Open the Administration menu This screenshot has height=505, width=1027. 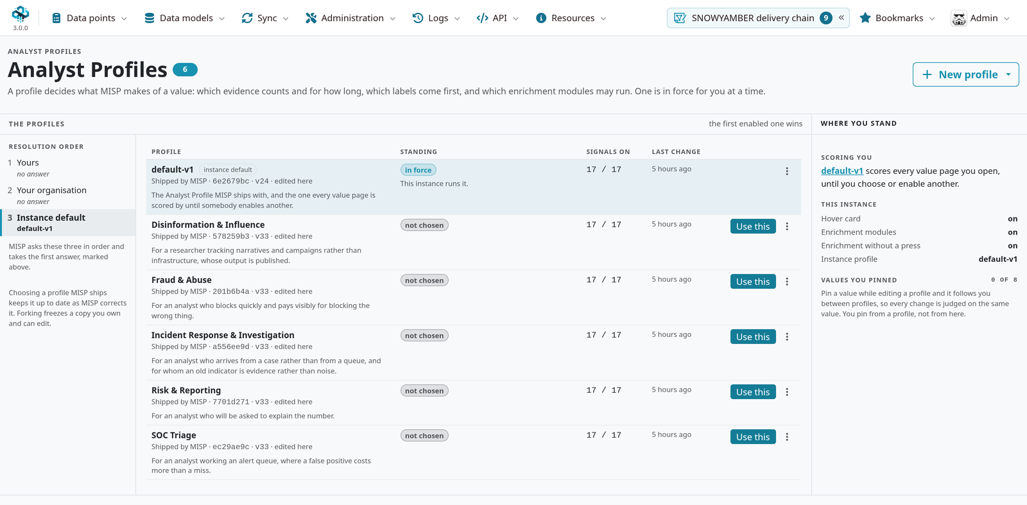point(350,18)
